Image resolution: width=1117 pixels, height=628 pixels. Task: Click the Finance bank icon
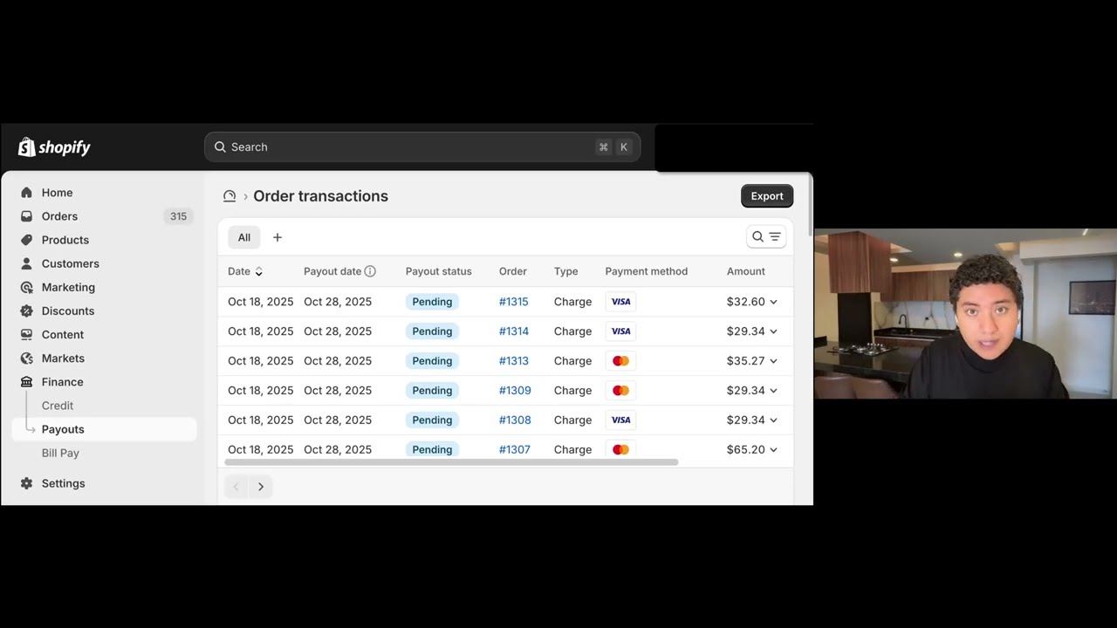click(26, 382)
